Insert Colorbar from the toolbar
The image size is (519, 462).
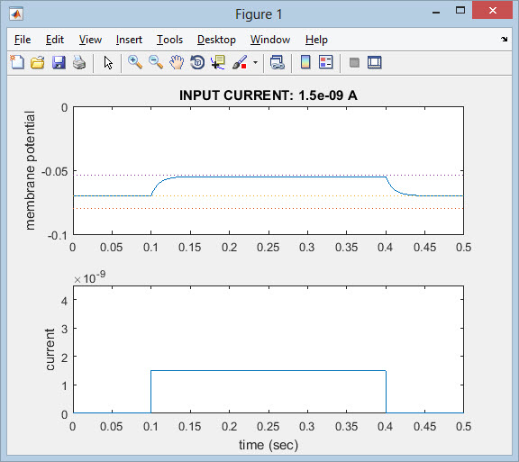pos(305,62)
